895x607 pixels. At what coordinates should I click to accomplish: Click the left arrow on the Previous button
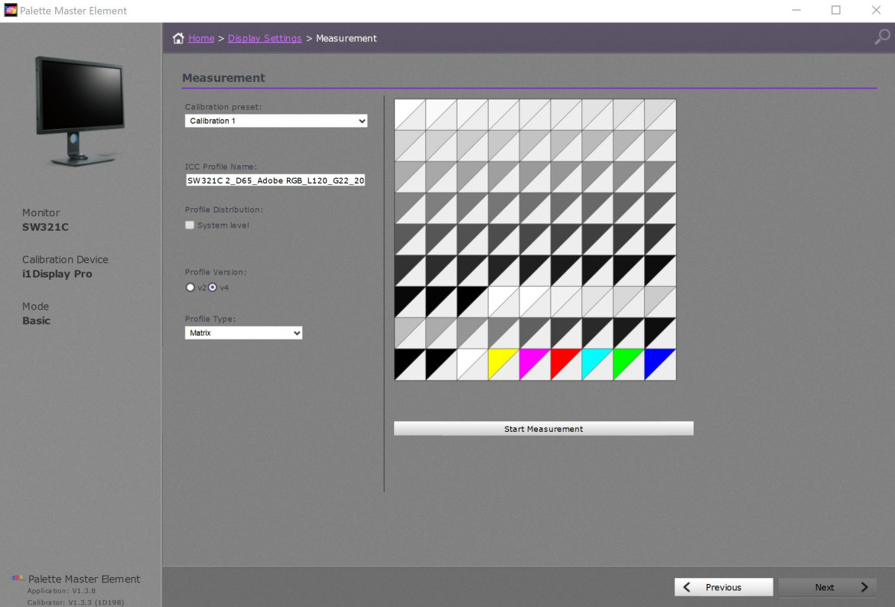tap(687, 587)
